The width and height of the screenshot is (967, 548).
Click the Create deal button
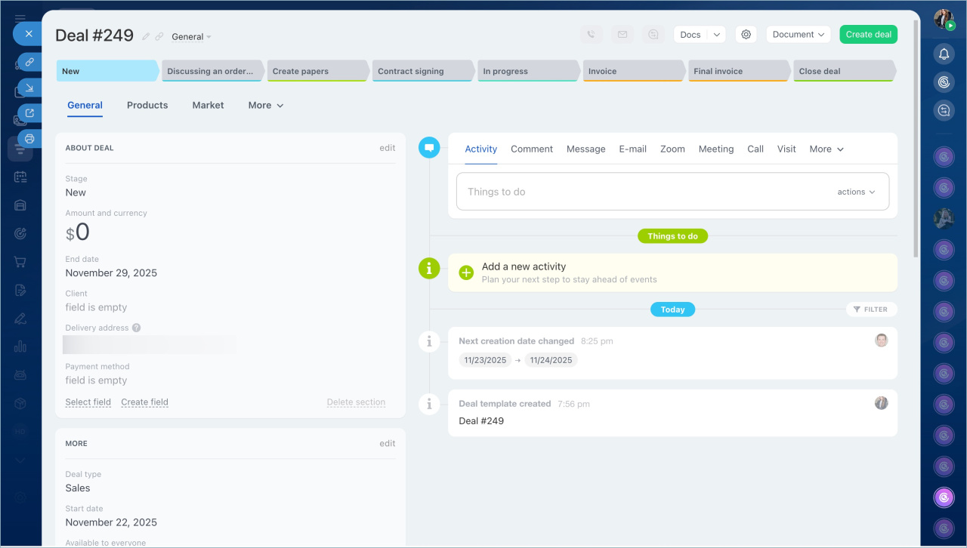click(x=868, y=35)
